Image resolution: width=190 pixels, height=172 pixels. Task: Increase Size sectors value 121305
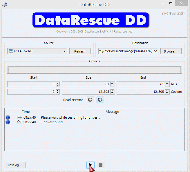pos(112,90)
